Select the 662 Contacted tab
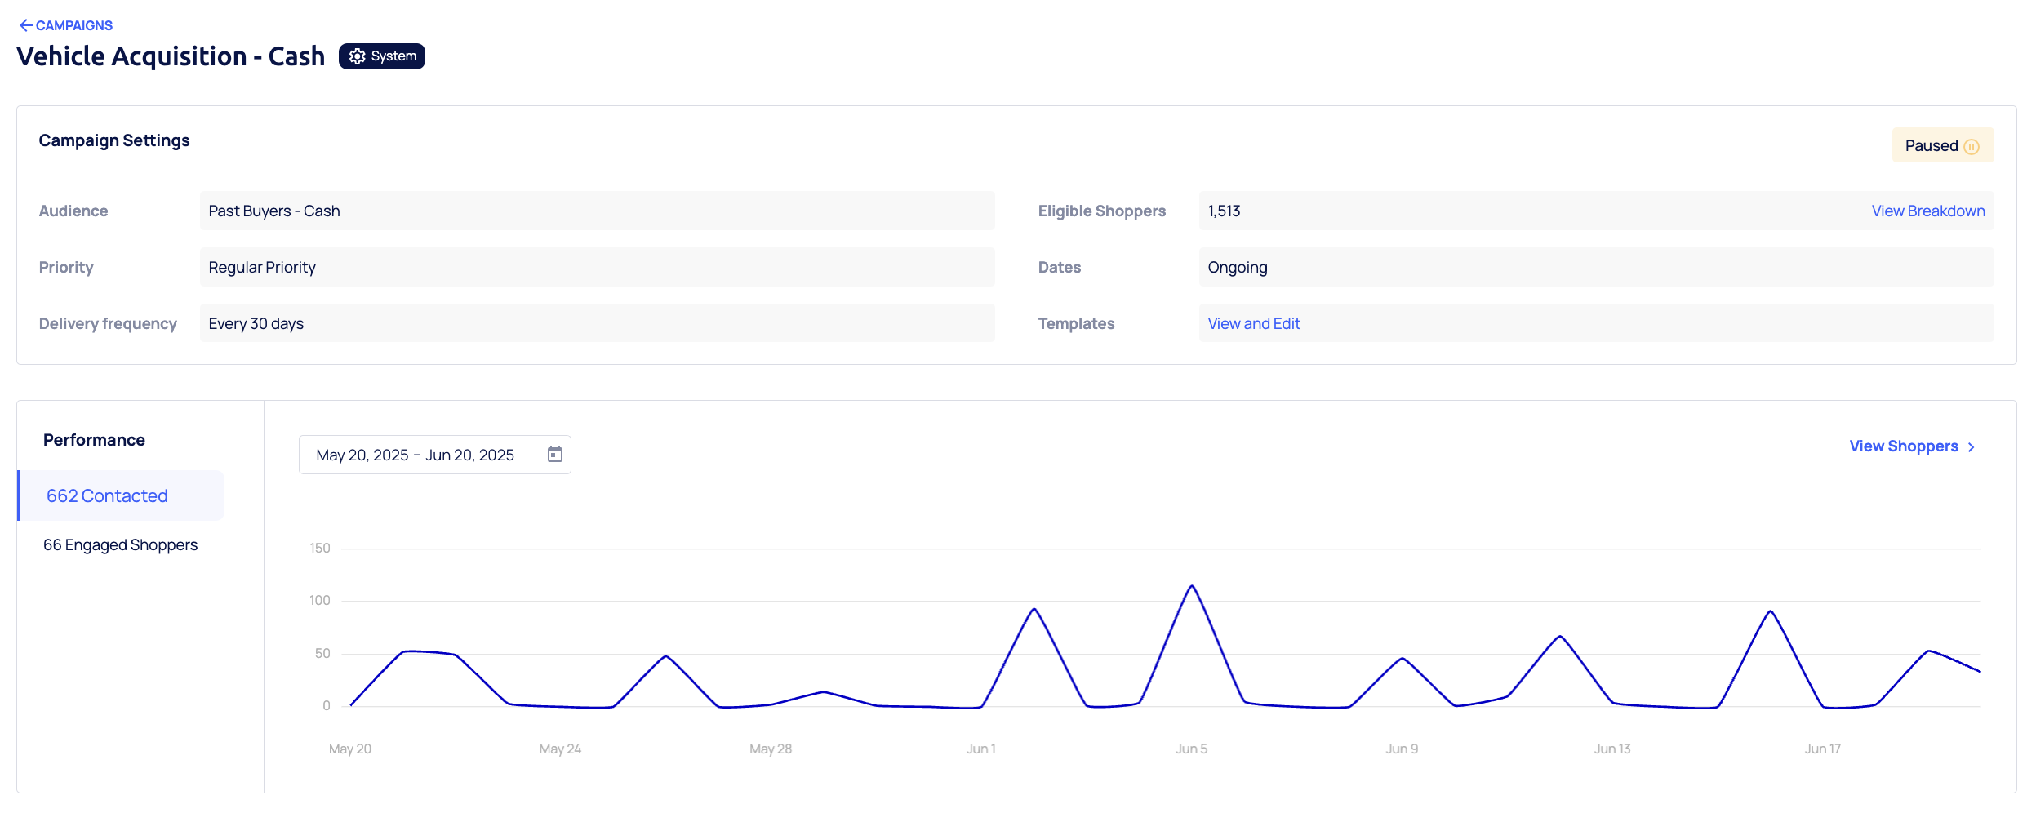The image size is (2036, 813). (107, 495)
